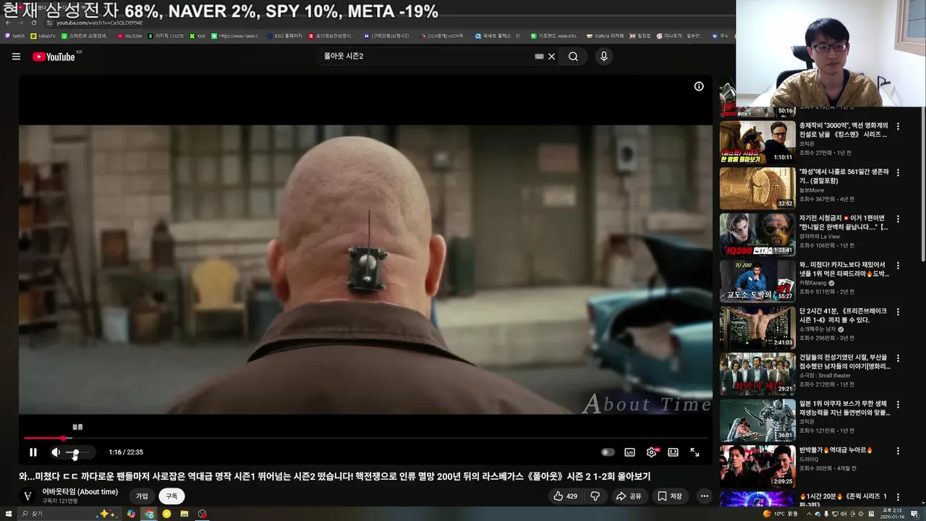926x521 pixels.
Task: Open the Copilot icon in the taskbar
Action: (131, 514)
